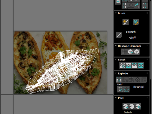Click the diamond grid icon in top panel
Screen dimensions: 152x114
coord(131,5)
